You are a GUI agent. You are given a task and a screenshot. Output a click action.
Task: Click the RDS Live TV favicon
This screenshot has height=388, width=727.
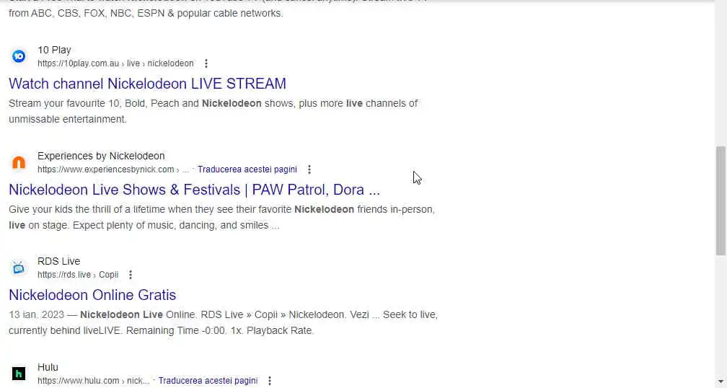tap(19, 268)
